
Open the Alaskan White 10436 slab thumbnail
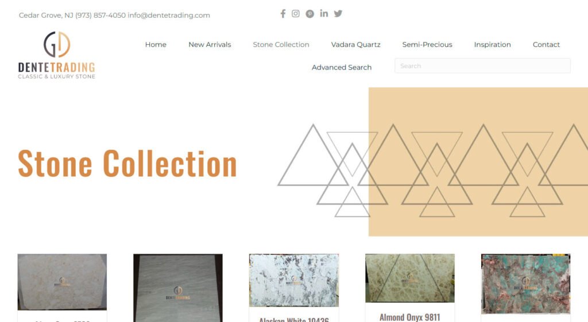click(294, 281)
